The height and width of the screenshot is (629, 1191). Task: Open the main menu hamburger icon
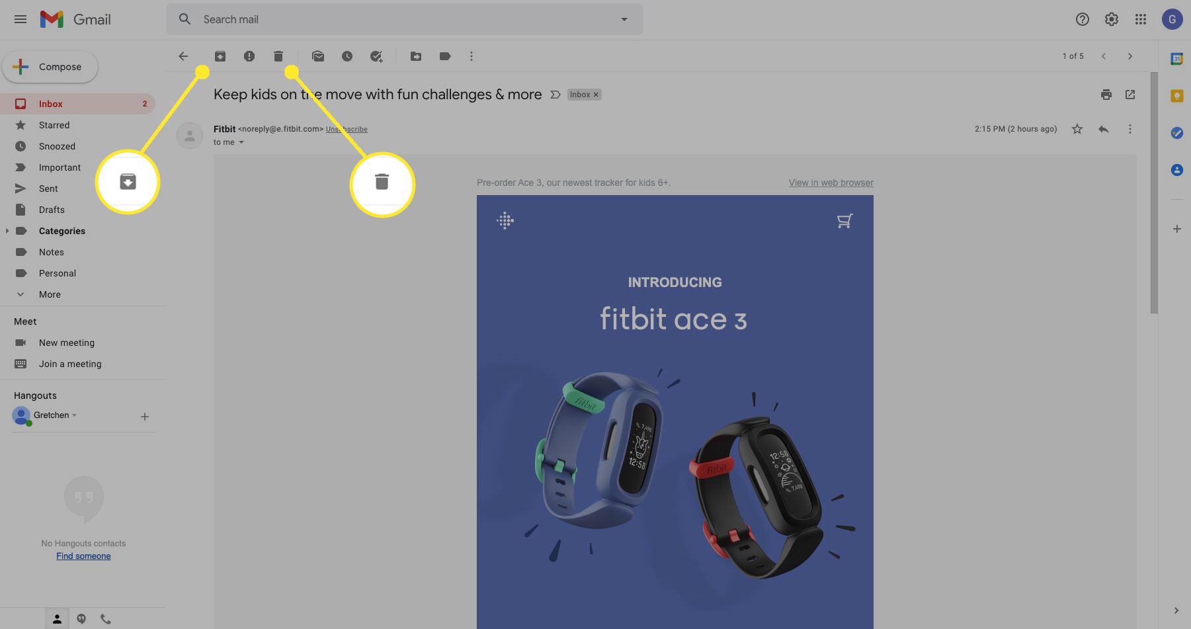[x=21, y=19]
